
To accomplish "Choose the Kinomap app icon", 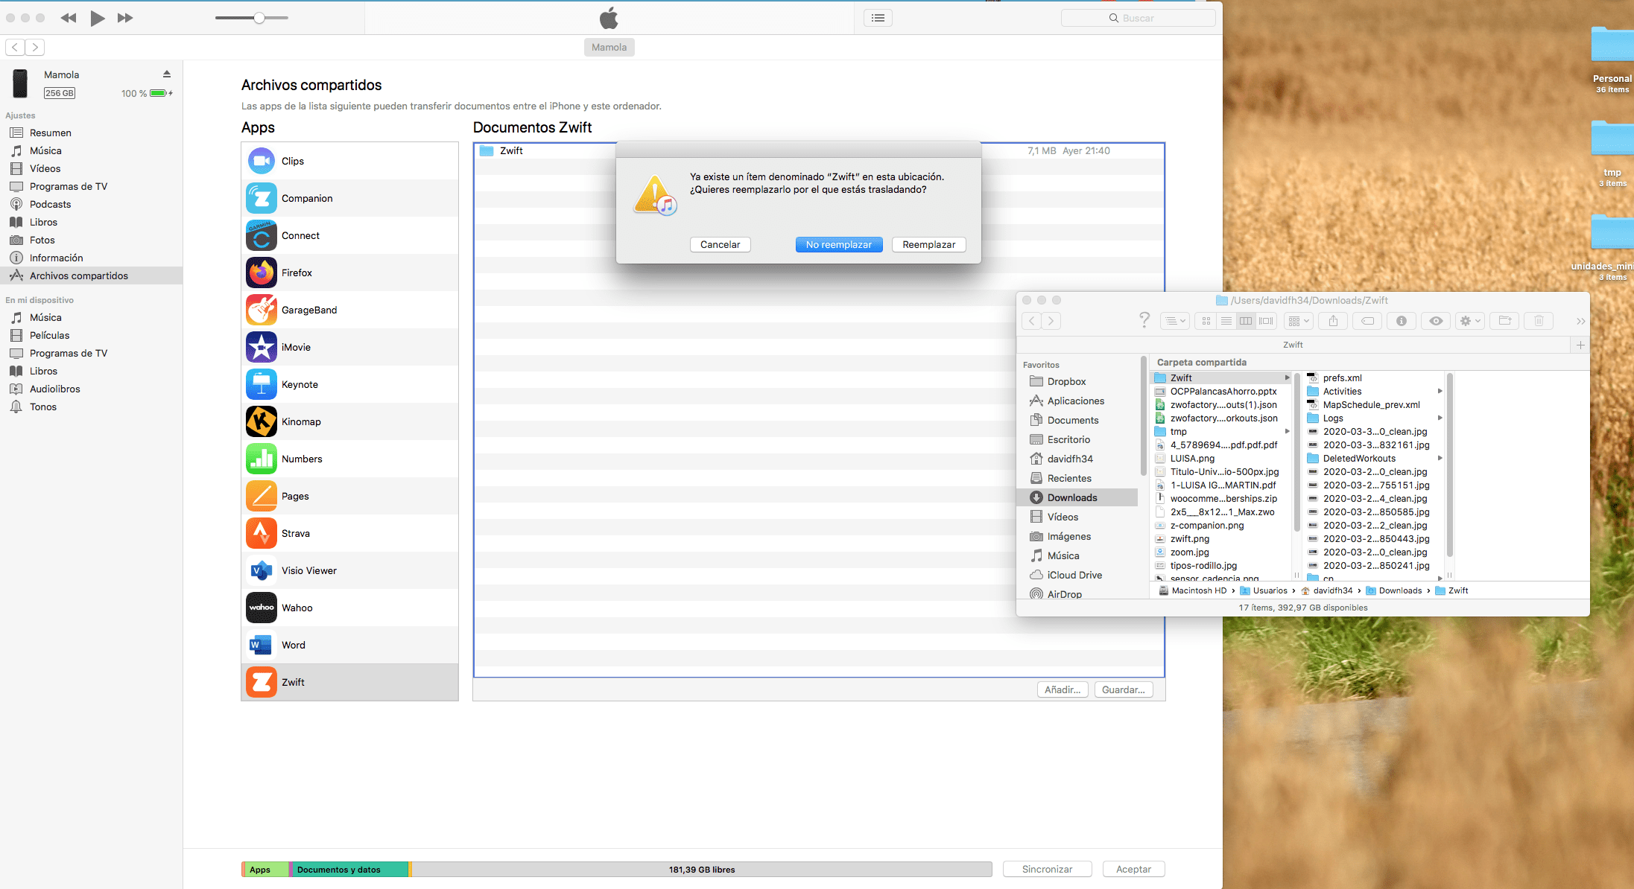I will coord(262,421).
